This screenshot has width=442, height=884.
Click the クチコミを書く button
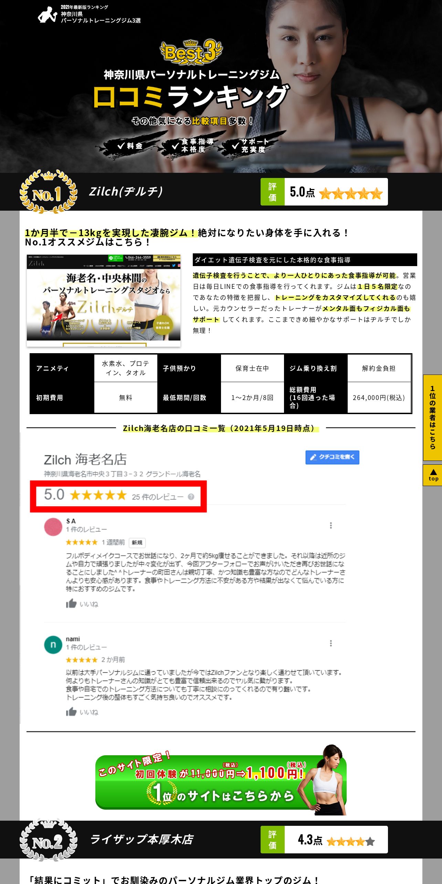coord(332,457)
